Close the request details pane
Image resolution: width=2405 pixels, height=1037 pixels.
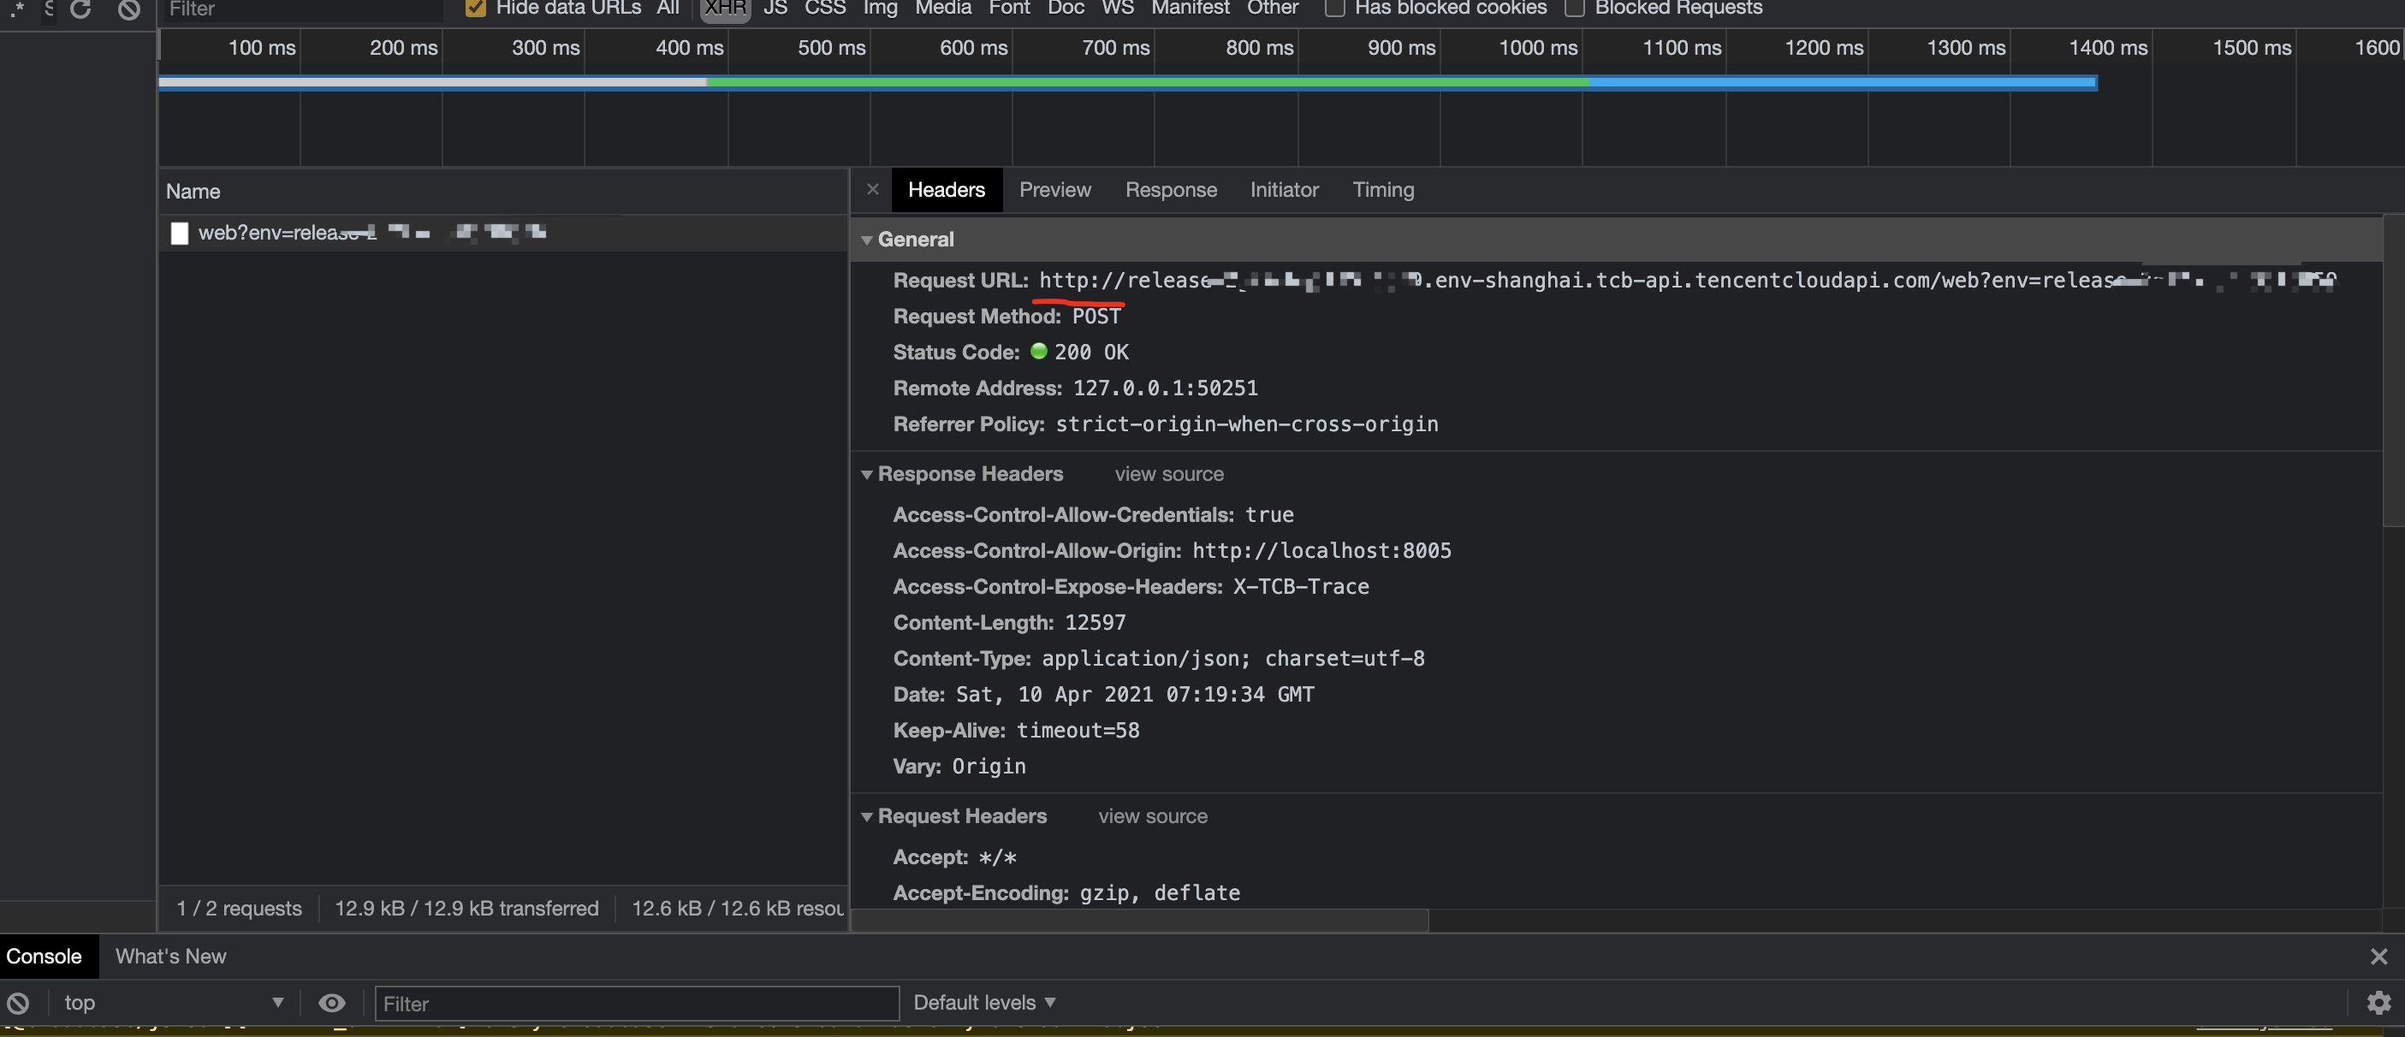pyautogui.click(x=872, y=189)
